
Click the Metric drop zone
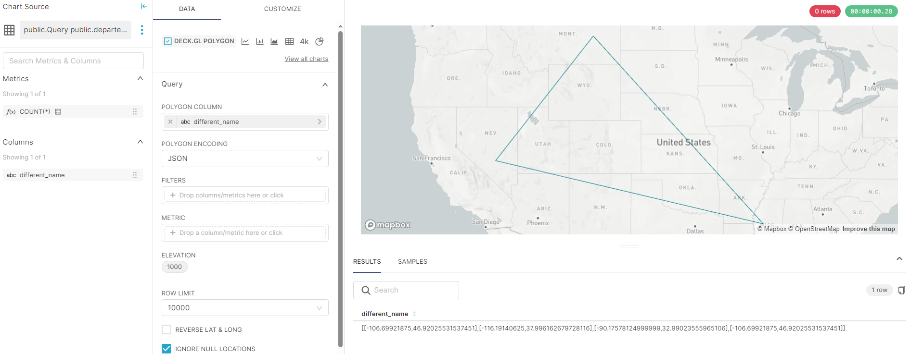pyautogui.click(x=245, y=233)
